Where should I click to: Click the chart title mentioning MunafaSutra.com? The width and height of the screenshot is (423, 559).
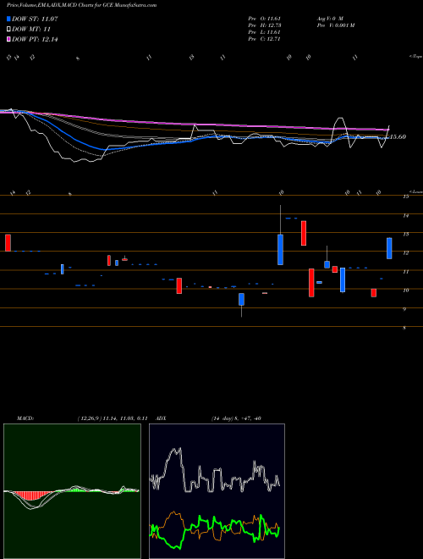81,5
